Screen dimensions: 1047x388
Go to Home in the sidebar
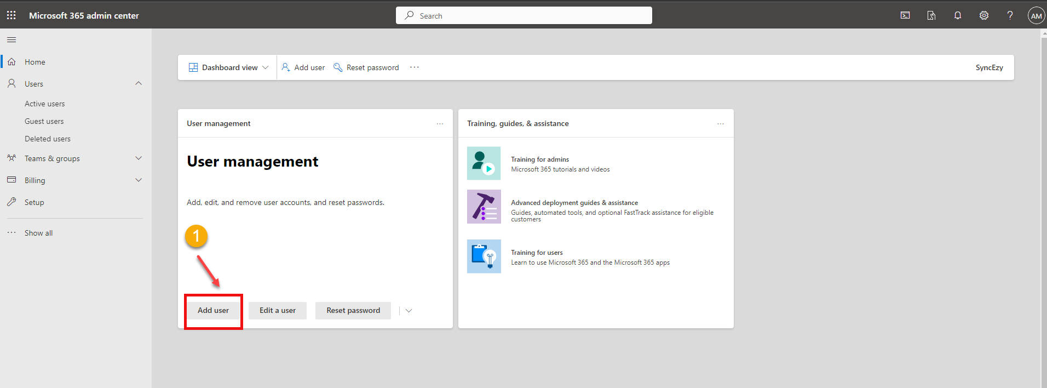click(x=35, y=62)
